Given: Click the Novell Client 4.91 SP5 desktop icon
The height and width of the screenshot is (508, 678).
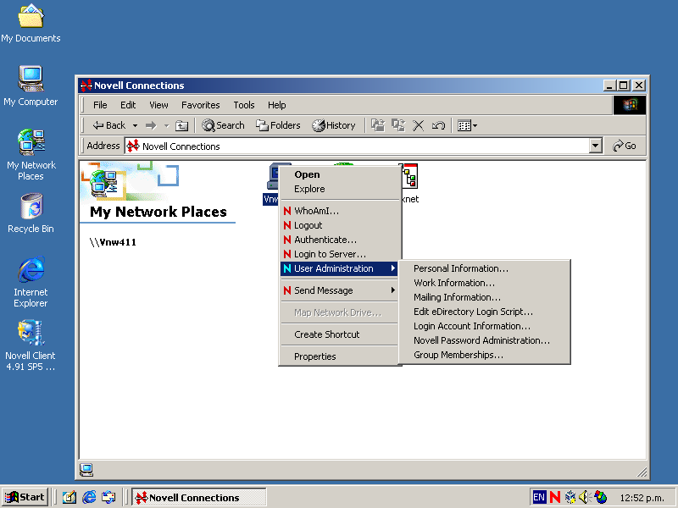Looking at the screenshot, I should 31,345.
